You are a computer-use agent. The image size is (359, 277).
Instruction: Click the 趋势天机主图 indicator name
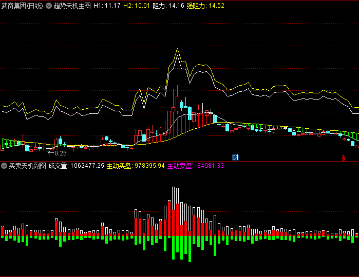point(72,6)
